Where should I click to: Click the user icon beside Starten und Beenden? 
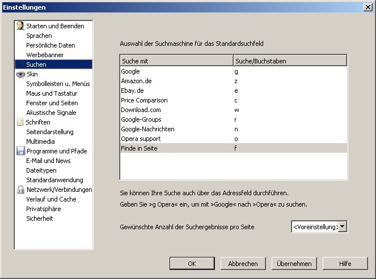pyautogui.click(x=20, y=25)
